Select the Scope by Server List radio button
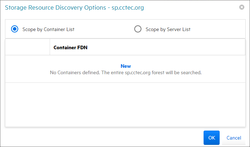250x147 pixels. [x=138, y=29]
